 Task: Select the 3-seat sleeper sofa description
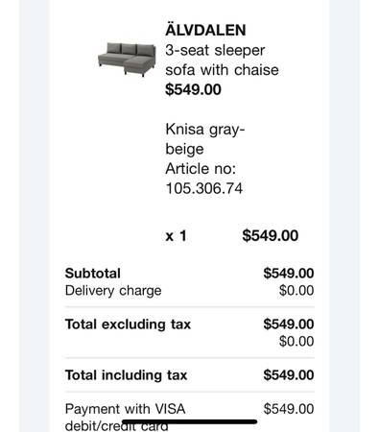click(x=222, y=60)
